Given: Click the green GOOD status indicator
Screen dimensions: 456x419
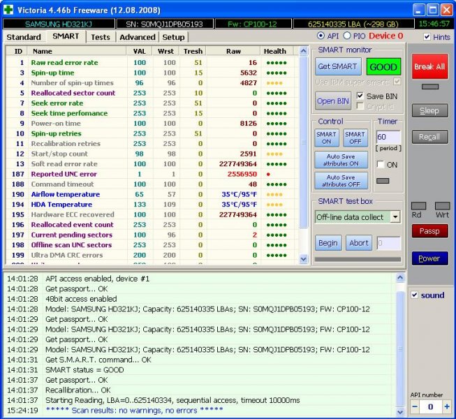Looking at the screenshot, I should (x=383, y=67).
